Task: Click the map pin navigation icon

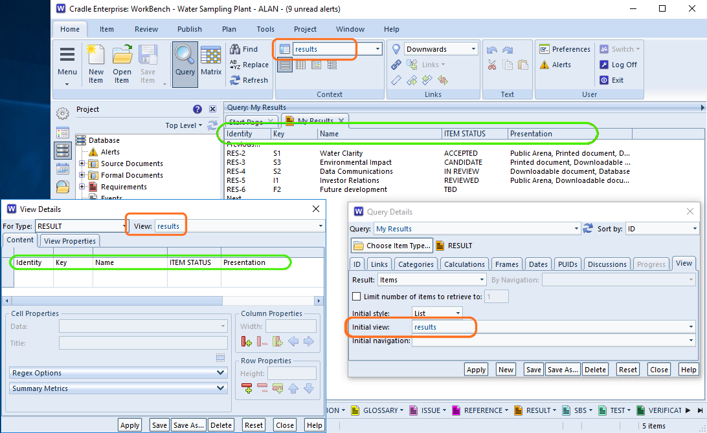Action: 396,49
